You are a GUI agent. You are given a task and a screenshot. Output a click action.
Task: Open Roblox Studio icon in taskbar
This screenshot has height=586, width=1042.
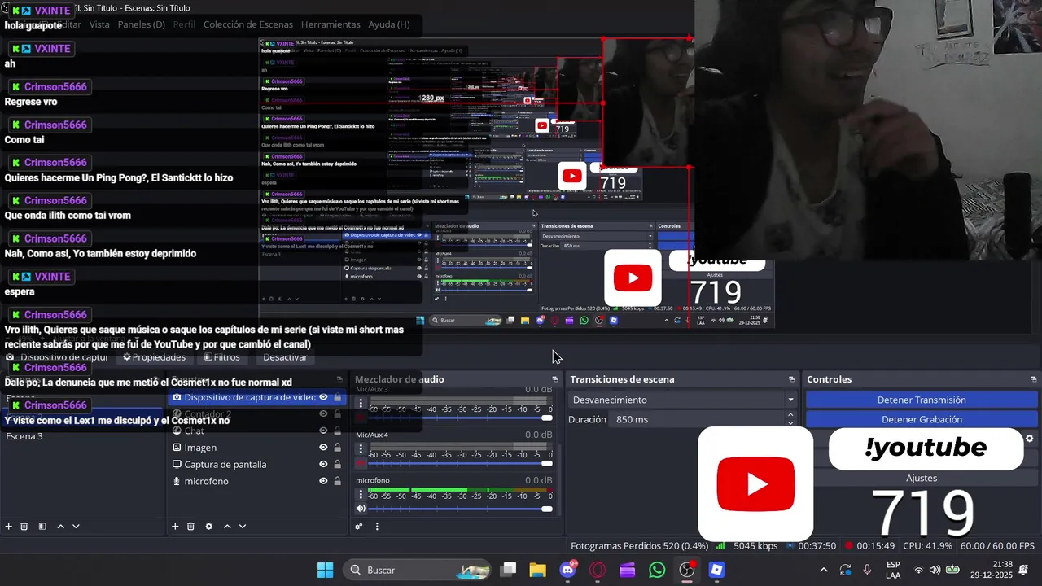[x=716, y=570]
